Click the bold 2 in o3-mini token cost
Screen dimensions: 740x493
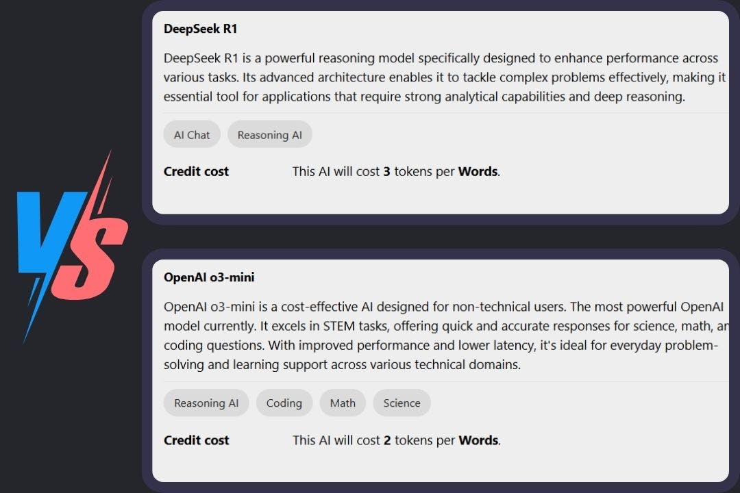click(387, 440)
